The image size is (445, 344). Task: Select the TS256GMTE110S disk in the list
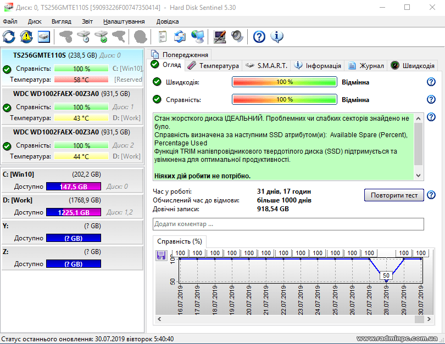click(x=40, y=55)
